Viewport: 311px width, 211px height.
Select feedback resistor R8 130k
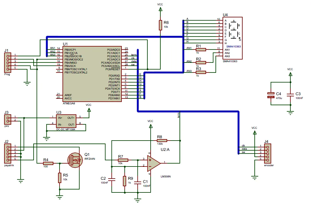[162, 141]
